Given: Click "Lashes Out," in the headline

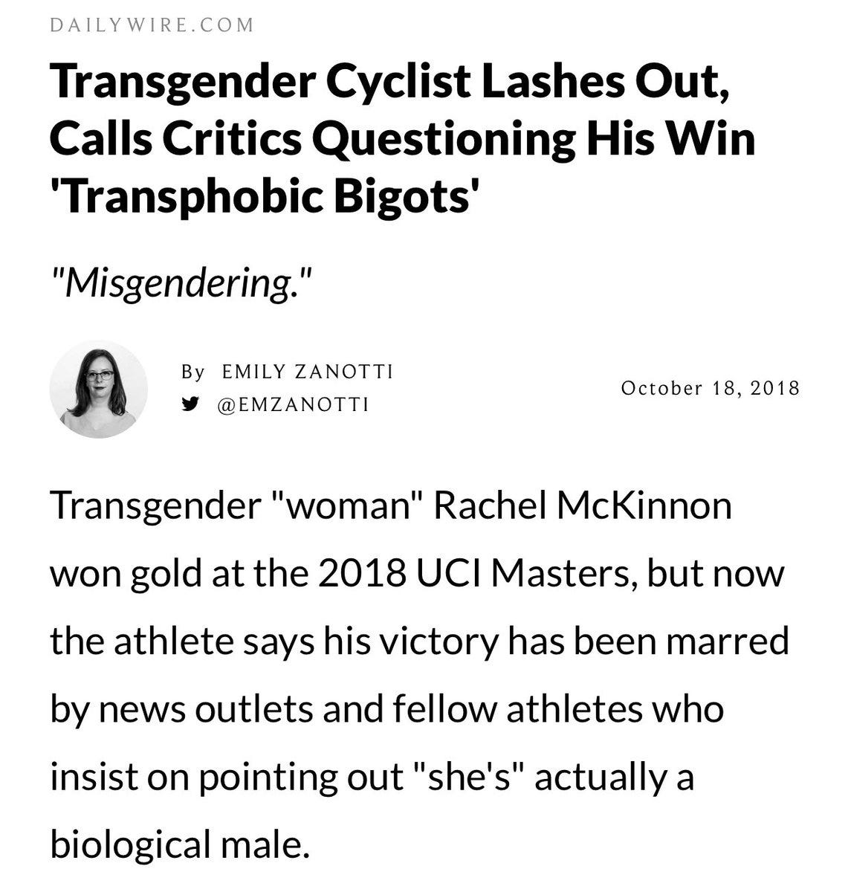Looking at the screenshot, I should (x=605, y=82).
